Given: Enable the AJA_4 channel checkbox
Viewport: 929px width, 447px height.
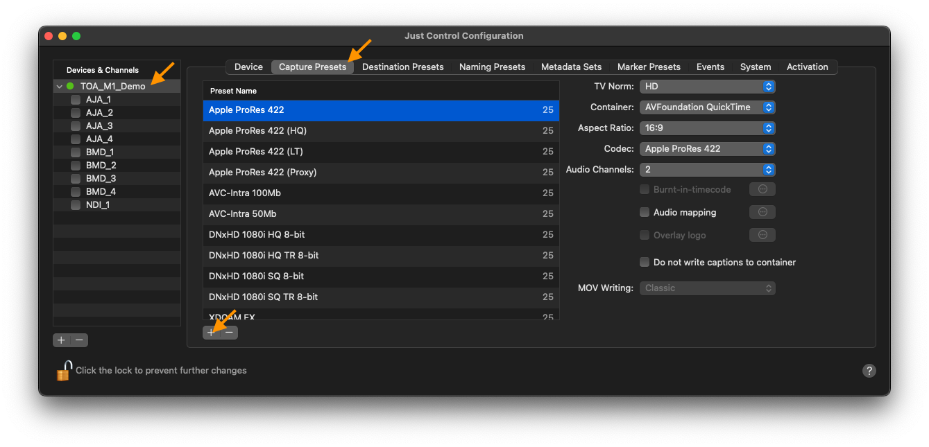Looking at the screenshot, I should point(76,139).
